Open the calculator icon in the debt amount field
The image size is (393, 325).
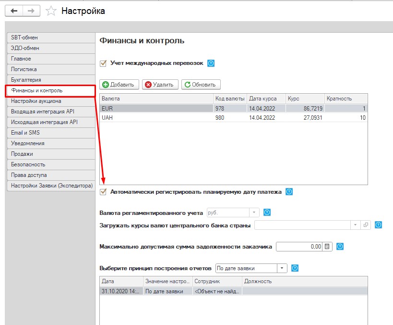coord(327,247)
